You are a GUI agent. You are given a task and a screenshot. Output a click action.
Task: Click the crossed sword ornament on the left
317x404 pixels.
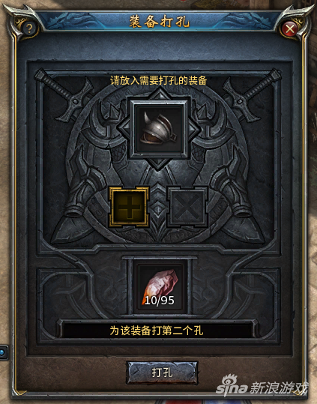[64, 95]
